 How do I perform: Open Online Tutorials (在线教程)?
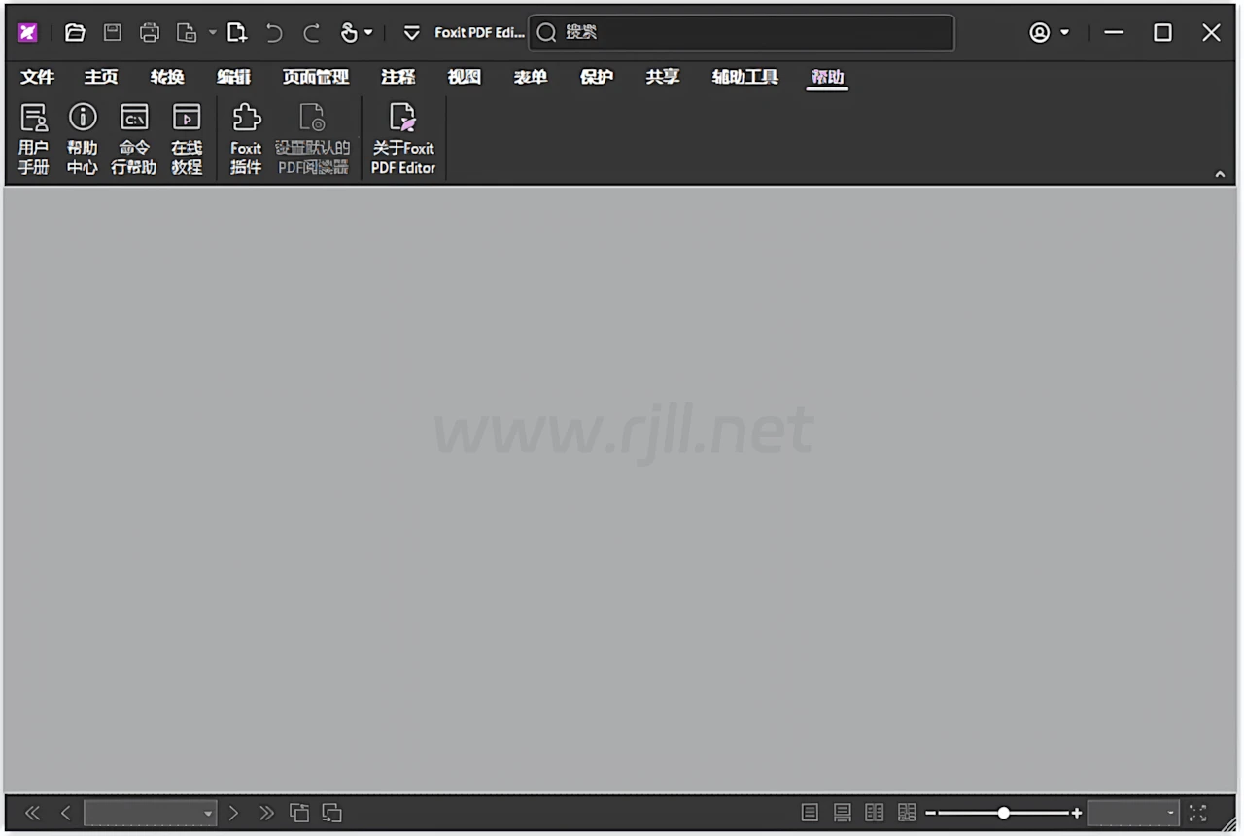(x=186, y=139)
